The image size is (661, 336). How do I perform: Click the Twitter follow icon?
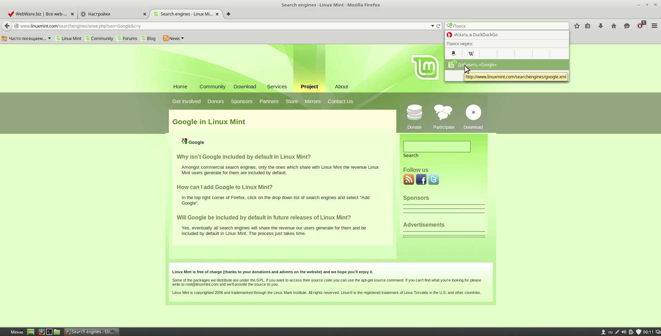tap(433, 179)
